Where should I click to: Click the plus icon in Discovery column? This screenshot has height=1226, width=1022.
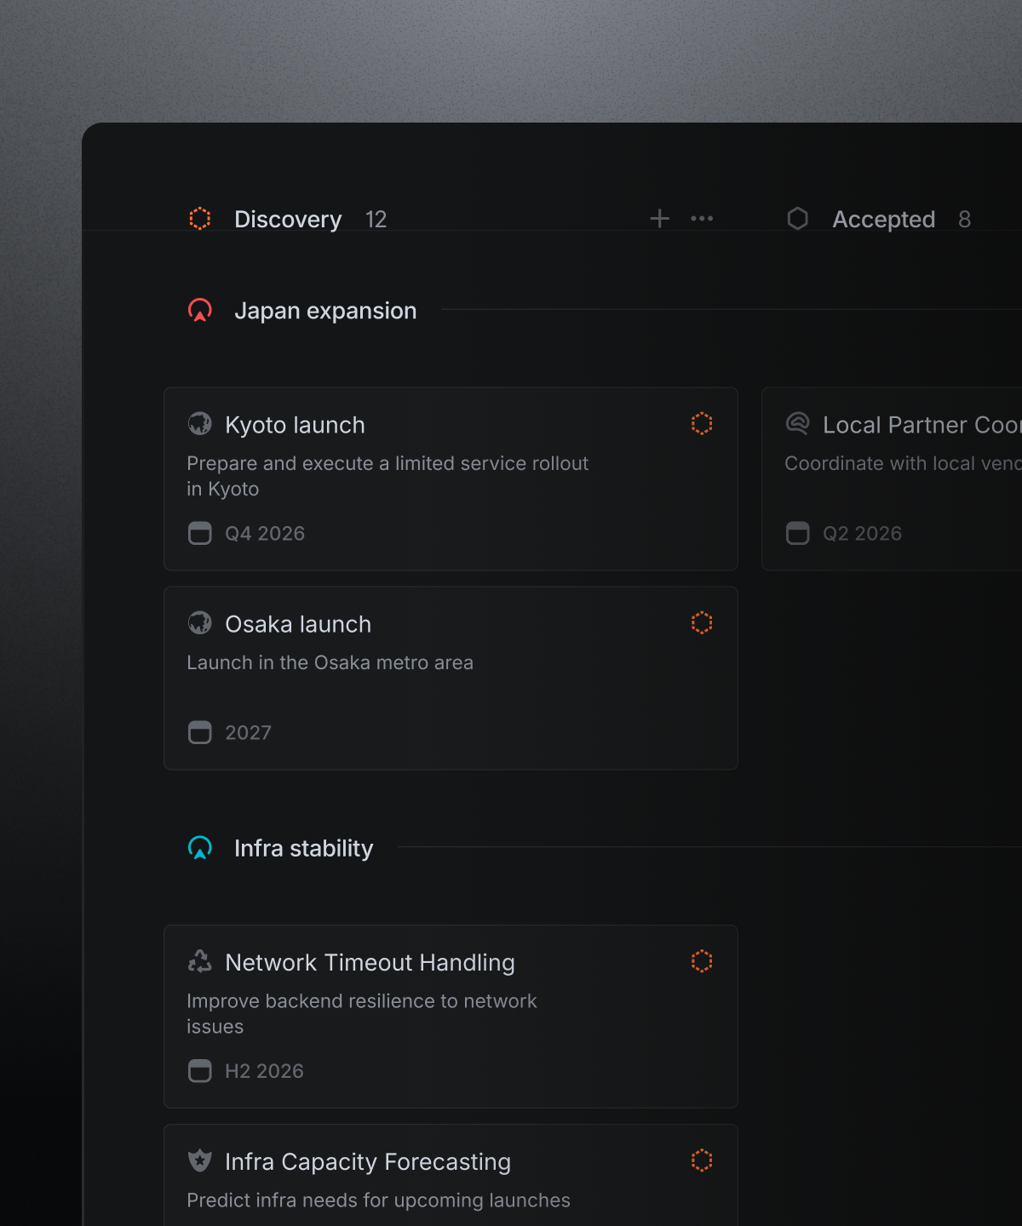point(659,219)
